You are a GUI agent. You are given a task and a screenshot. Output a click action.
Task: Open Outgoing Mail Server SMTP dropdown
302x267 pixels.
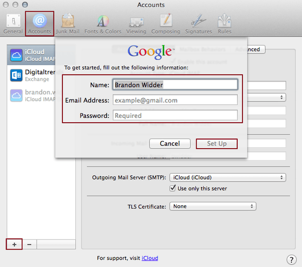(228, 177)
